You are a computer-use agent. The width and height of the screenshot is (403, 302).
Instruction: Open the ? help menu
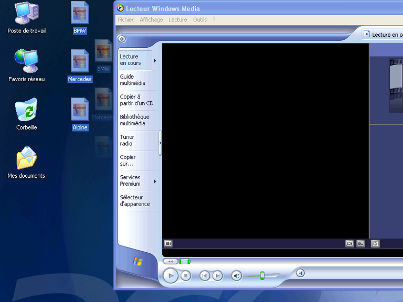214,20
